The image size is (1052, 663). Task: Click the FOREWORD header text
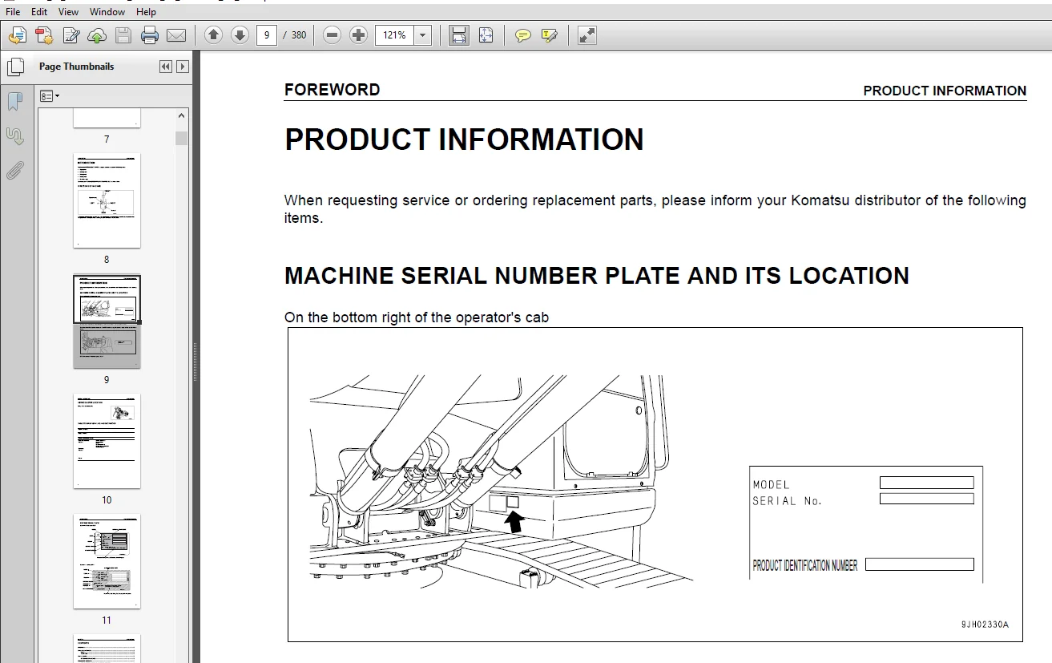click(332, 90)
